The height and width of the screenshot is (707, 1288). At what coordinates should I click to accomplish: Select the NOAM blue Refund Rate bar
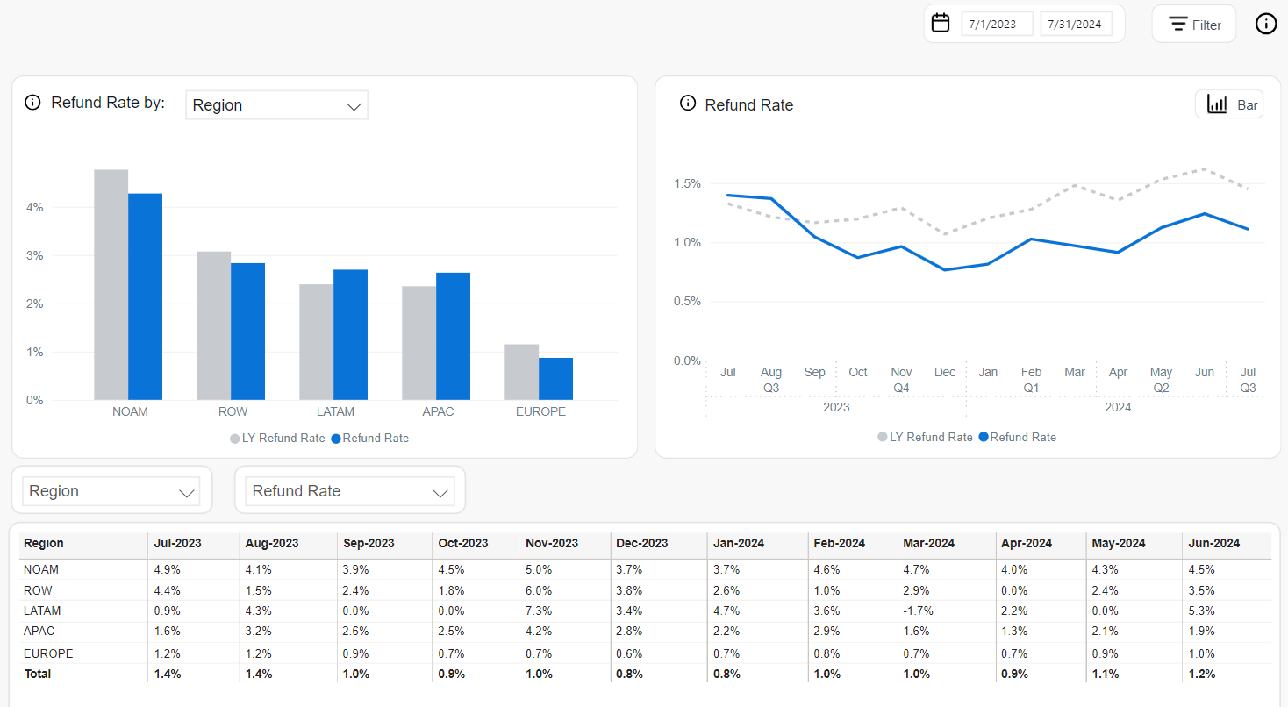(x=146, y=296)
